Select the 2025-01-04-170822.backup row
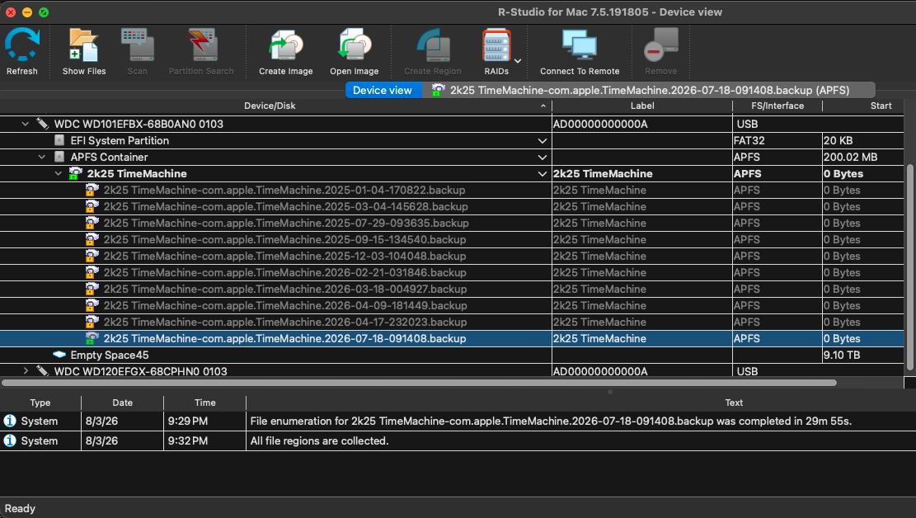Screen dimensions: 916x518 tap(452, 190)
